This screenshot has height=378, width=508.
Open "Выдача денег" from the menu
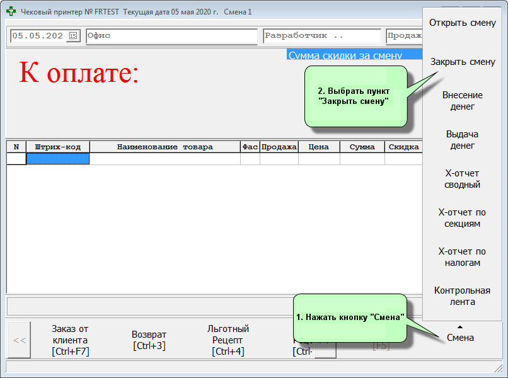[462, 140]
